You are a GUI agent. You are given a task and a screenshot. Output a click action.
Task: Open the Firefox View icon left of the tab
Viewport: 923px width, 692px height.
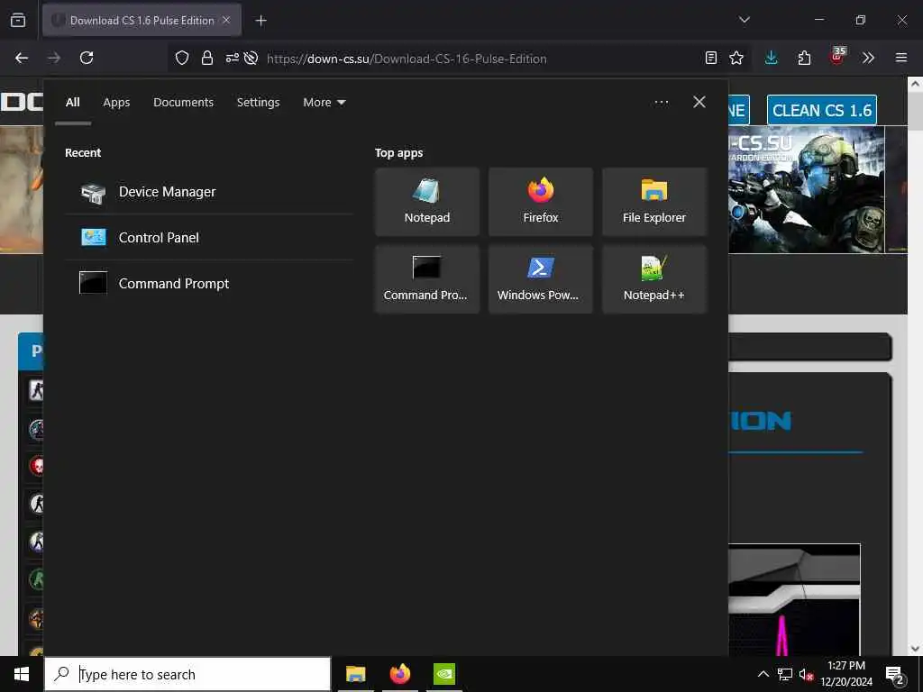point(18,21)
